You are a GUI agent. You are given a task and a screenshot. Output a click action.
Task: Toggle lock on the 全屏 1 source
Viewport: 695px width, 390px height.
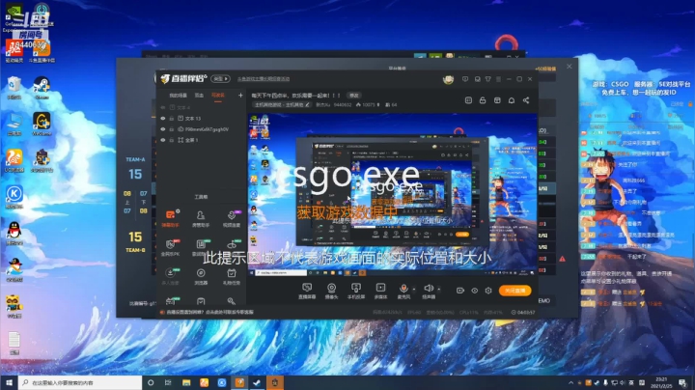coord(172,140)
